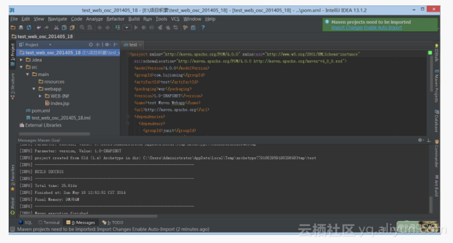Open the VCS menu
The width and height of the screenshot is (453, 243).
175,19
